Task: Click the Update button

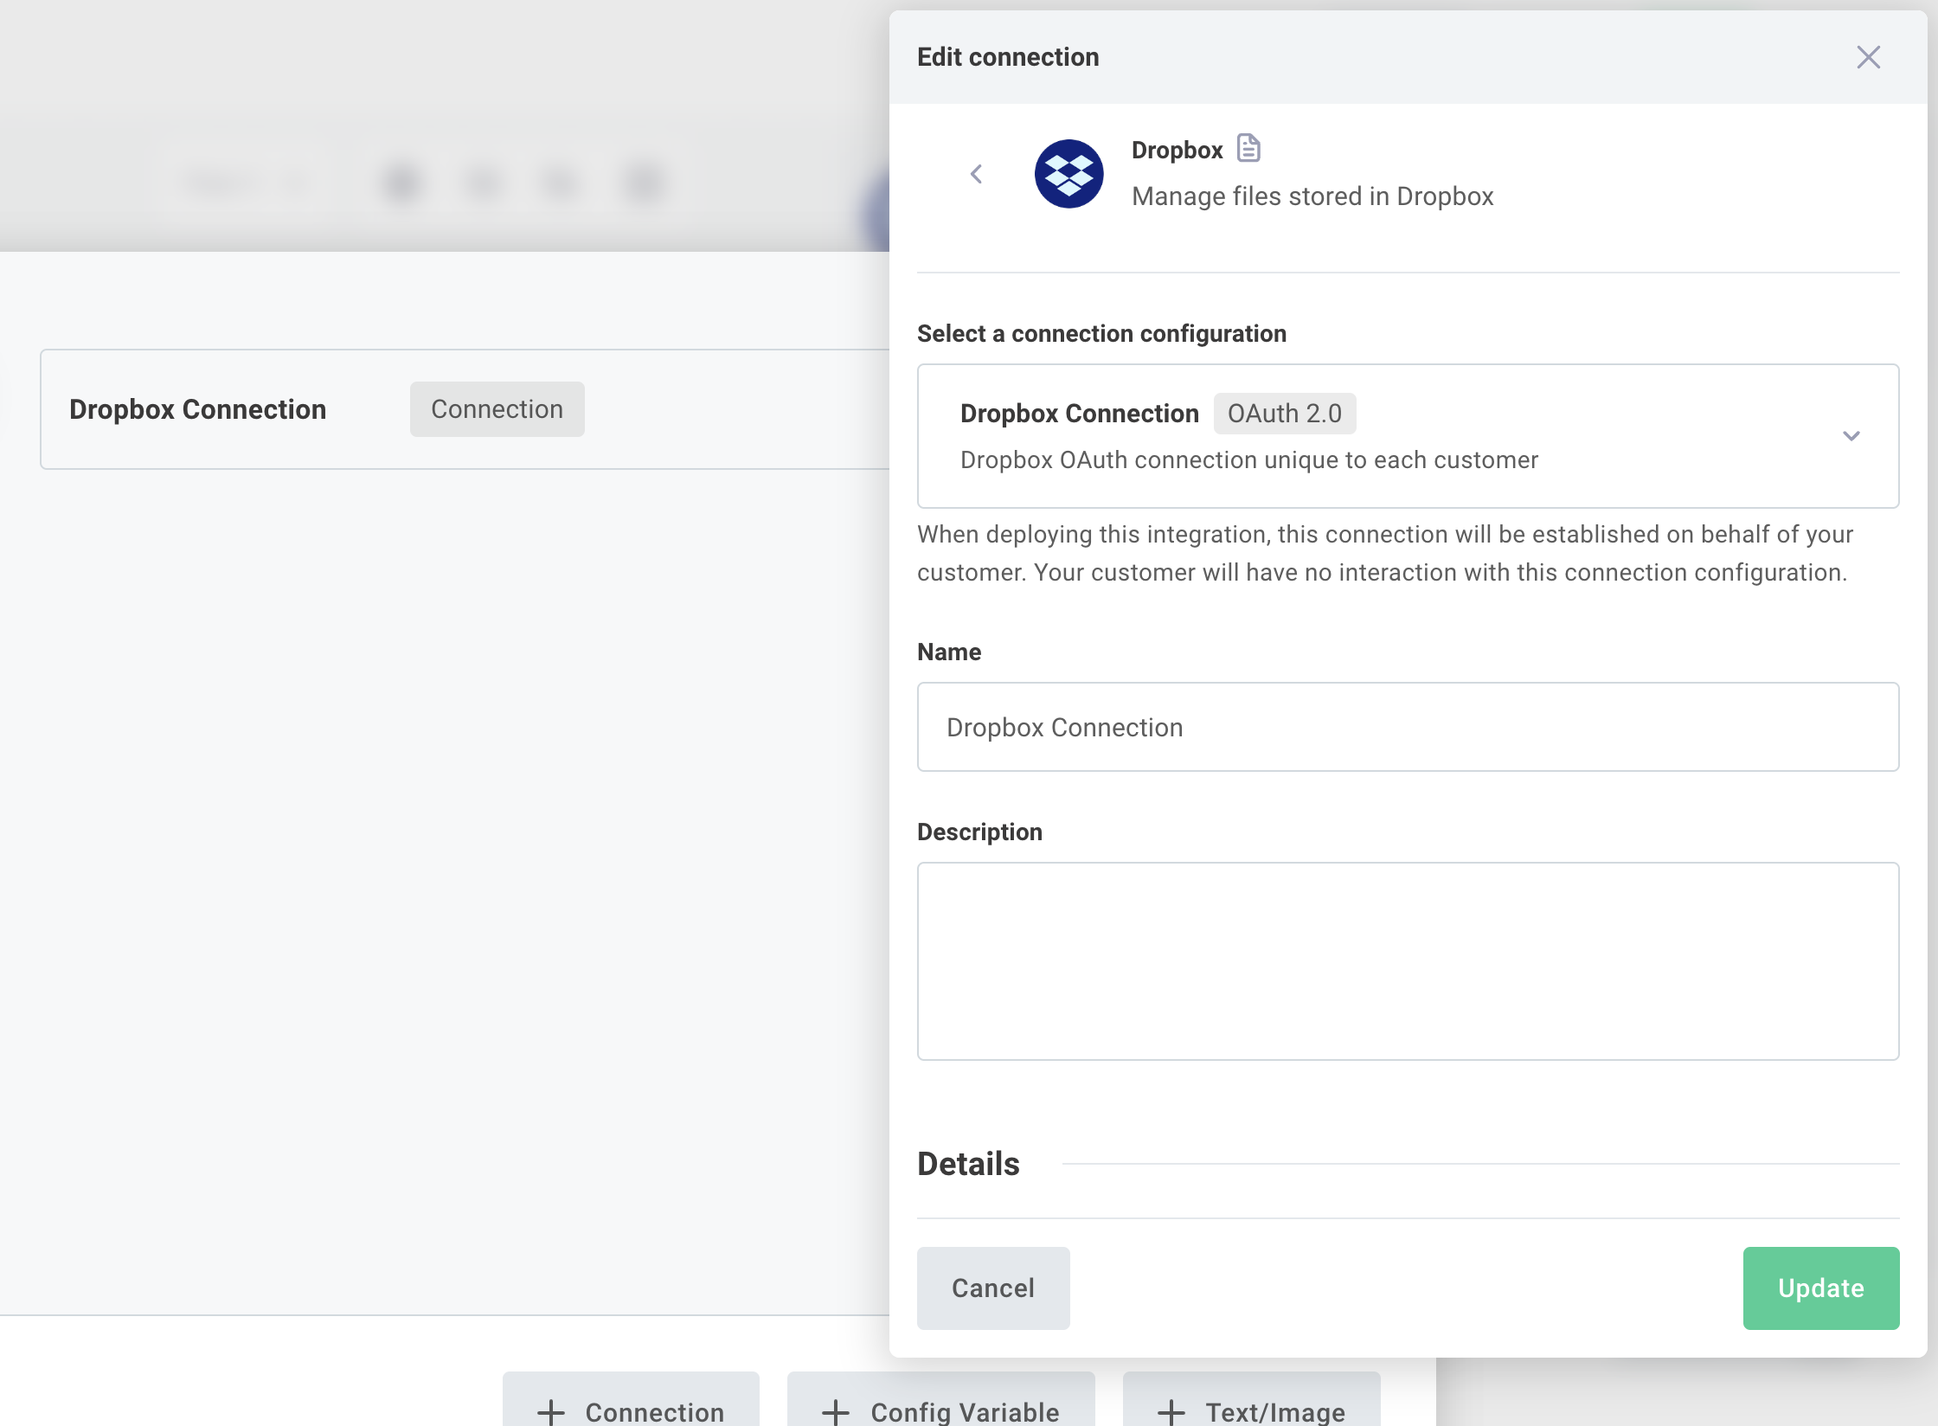Action: tap(1820, 1288)
